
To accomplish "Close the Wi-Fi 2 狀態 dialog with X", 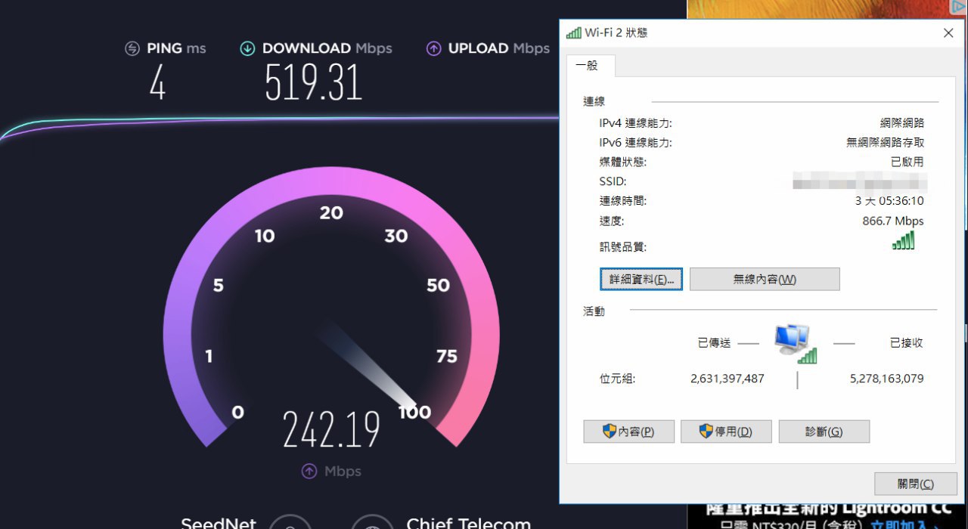I will (948, 32).
